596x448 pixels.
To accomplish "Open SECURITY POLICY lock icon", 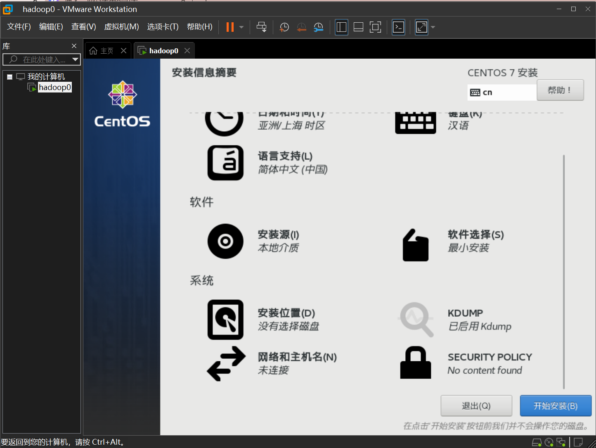I will [416, 363].
